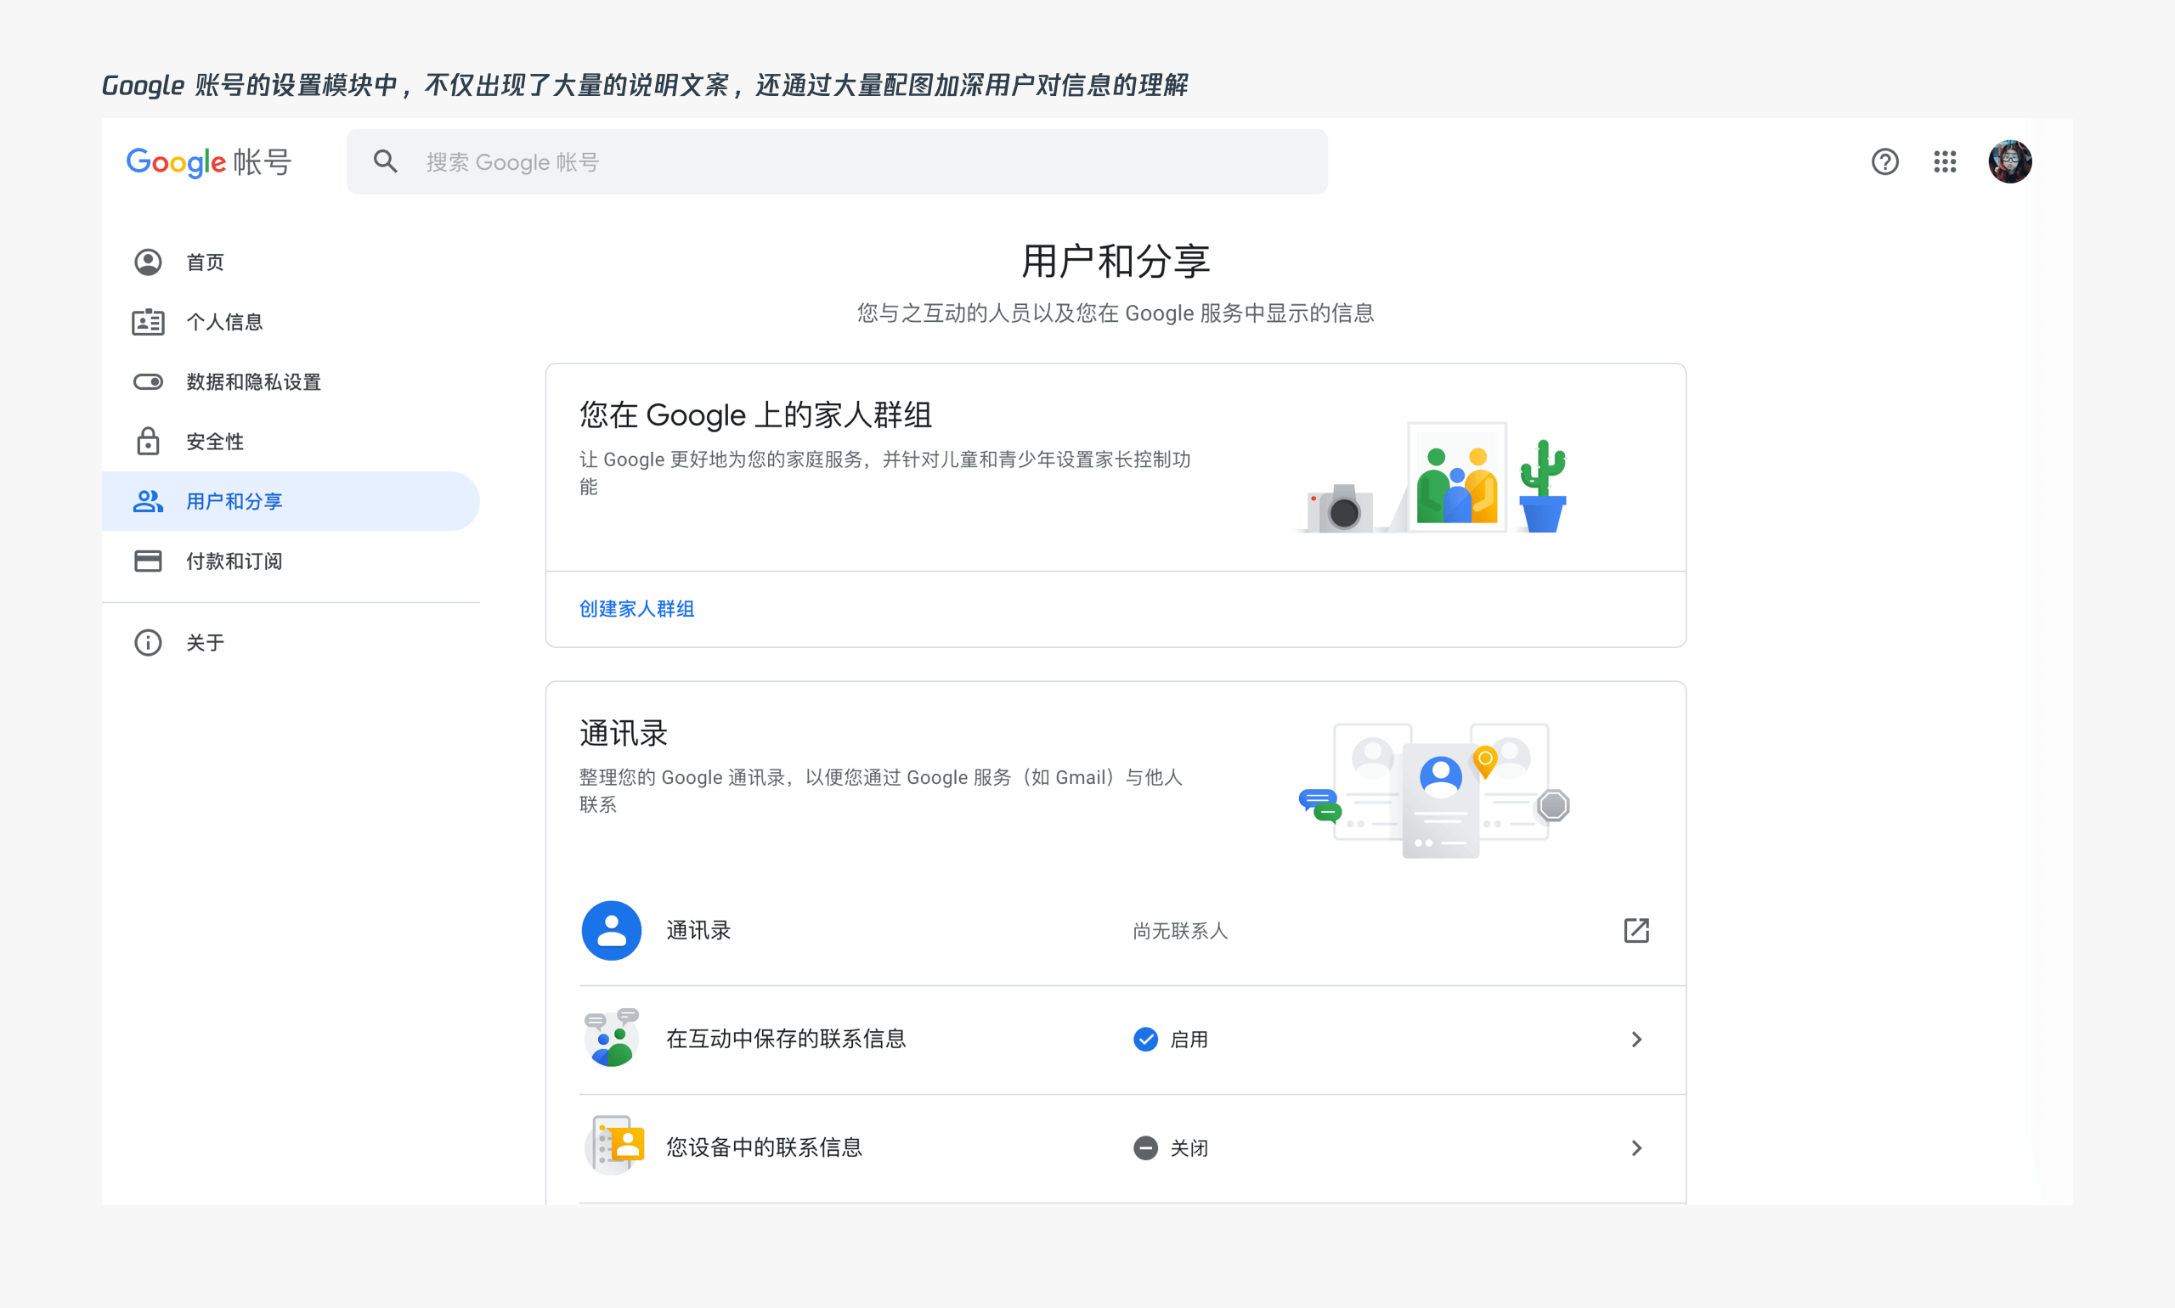Click the profile avatar picture
Screen dimensions: 2175x1308
tap(2009, 162)
